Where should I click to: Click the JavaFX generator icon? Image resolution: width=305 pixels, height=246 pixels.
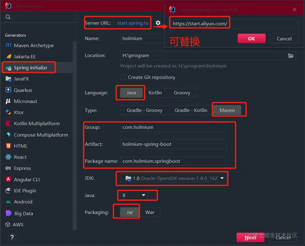click(x=8, y=79)
